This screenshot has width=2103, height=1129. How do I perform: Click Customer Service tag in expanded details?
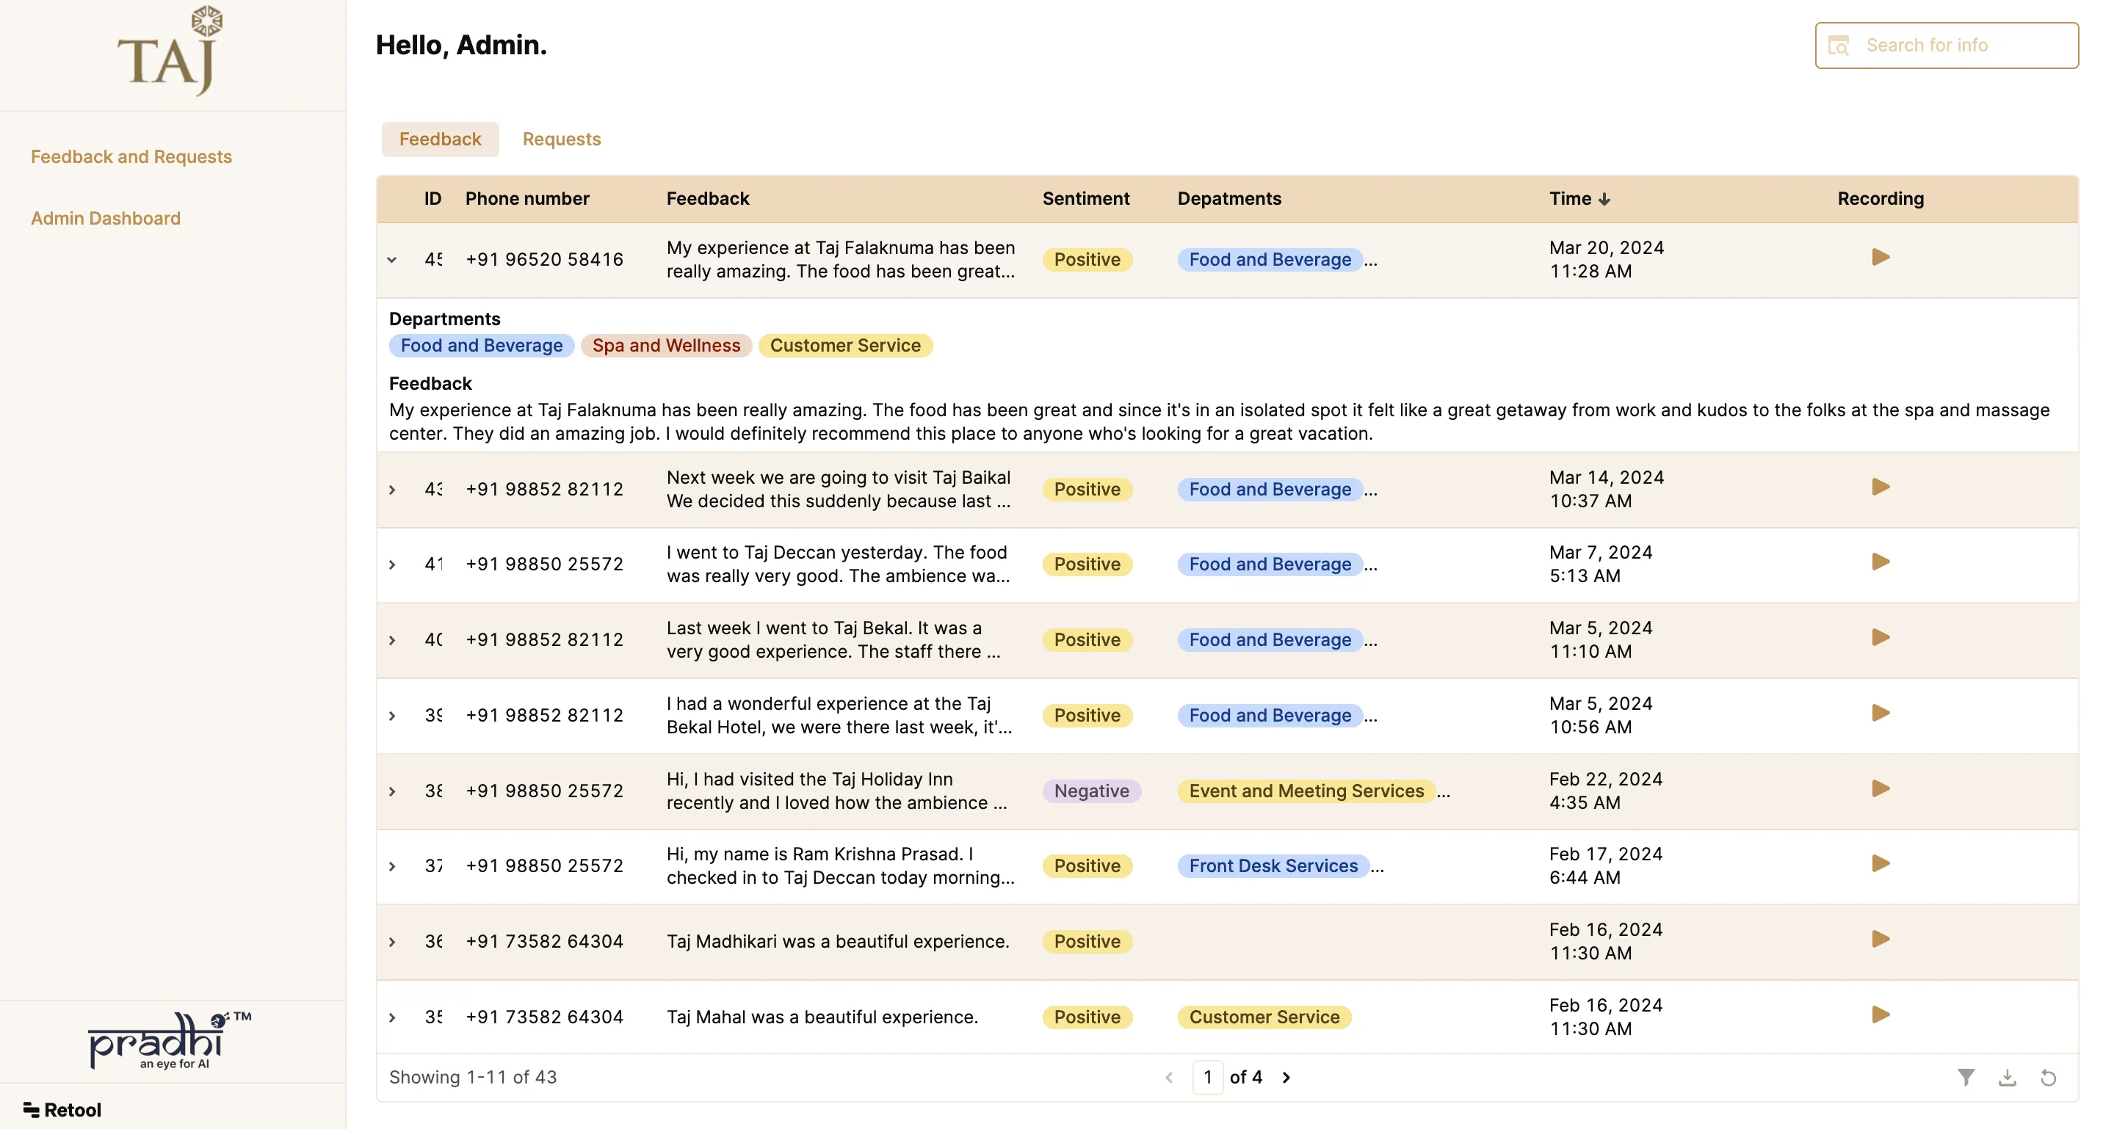(x=845, y=345)
